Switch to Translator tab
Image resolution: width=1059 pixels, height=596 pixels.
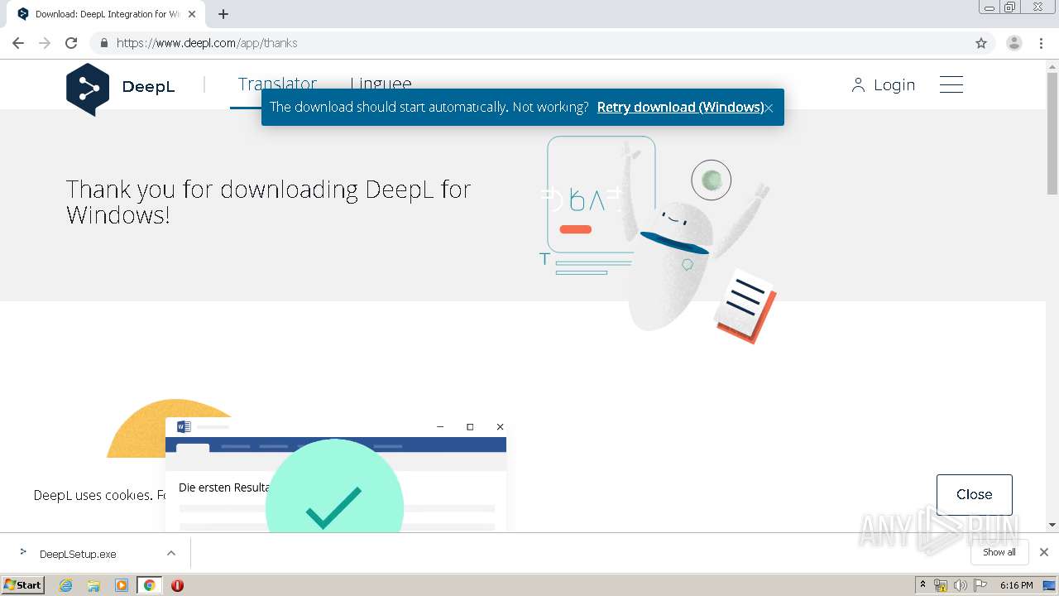277,84
